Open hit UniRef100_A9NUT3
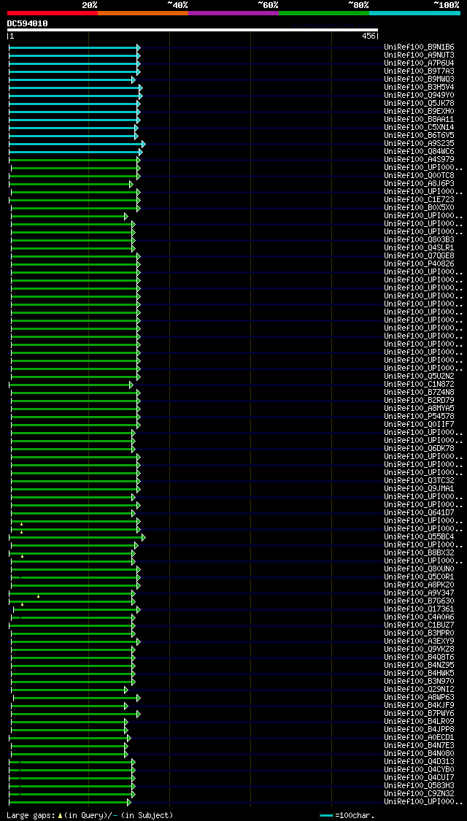Screen dimensions: 467x821 click(x=419, y=55)
